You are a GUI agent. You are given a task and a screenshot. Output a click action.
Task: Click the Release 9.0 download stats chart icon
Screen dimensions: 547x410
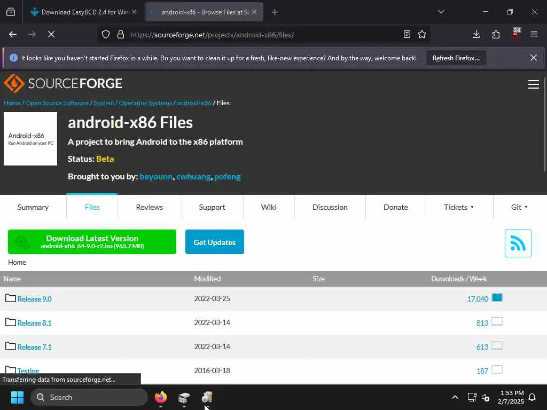497,297
